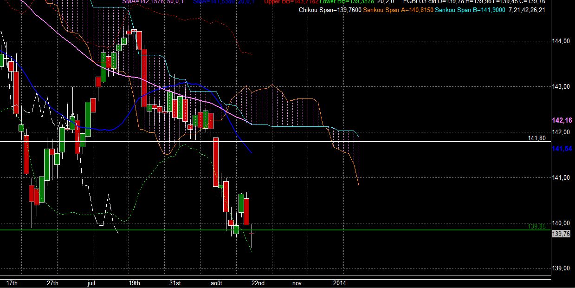575x288 pixels.
Task: Click the 142,00 price axis label
Action: (x=561, y=132)
